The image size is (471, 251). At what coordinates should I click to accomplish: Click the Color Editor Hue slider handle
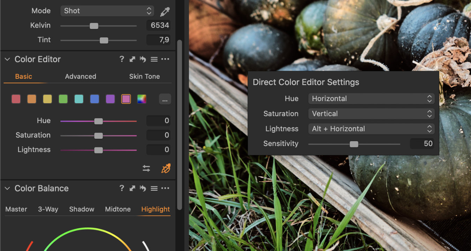point(98,121)
